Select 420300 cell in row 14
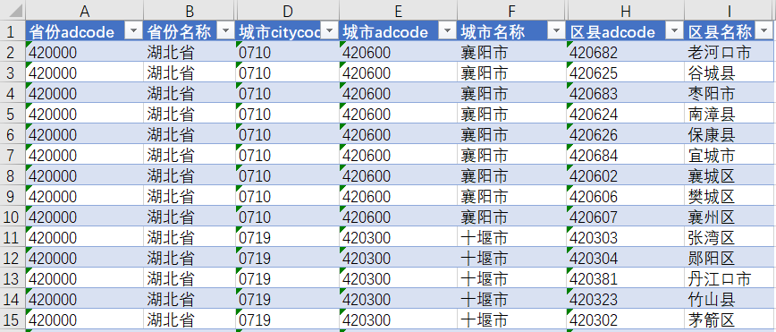The image size is (776, 332). pyautogui.click(x=399, y=299)
